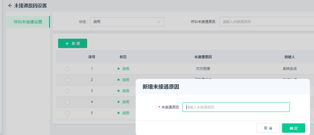Select the radio button for row 4
The height and width of the screenshot is (135, 314).
tap(67, 102)
